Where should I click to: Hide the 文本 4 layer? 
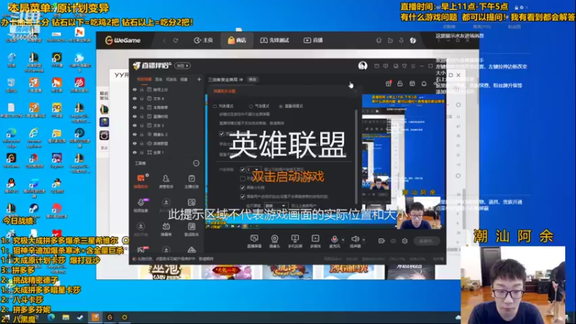click(135, 99)
